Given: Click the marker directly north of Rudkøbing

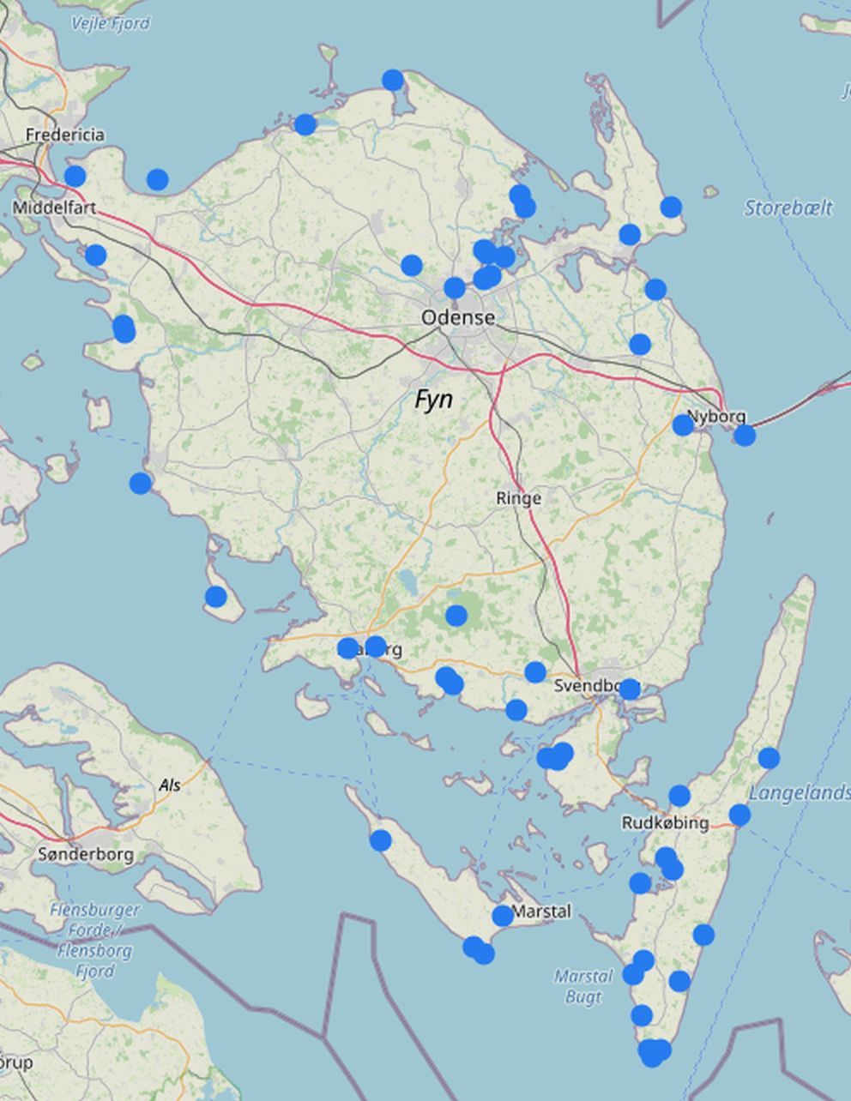Looking at the screenshot, I should pyautogui.click(x=679, y=796).
